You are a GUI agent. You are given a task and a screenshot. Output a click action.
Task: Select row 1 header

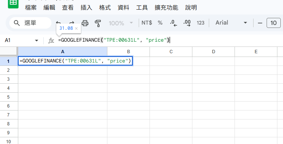click(9, 61)
